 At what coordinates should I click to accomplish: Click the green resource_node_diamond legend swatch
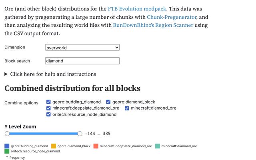(x=7, y=151)
